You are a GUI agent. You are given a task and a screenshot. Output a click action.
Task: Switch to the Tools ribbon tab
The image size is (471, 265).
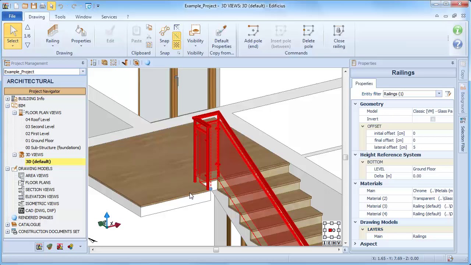[x=60, y=17]
